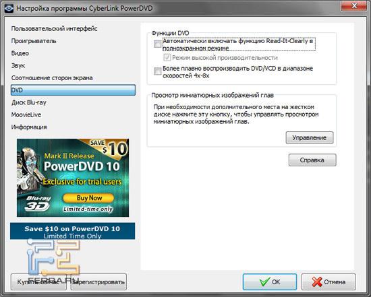Select the Проигрыватель settings category
This screenshot has width=371, height=297.
[34, 41]
